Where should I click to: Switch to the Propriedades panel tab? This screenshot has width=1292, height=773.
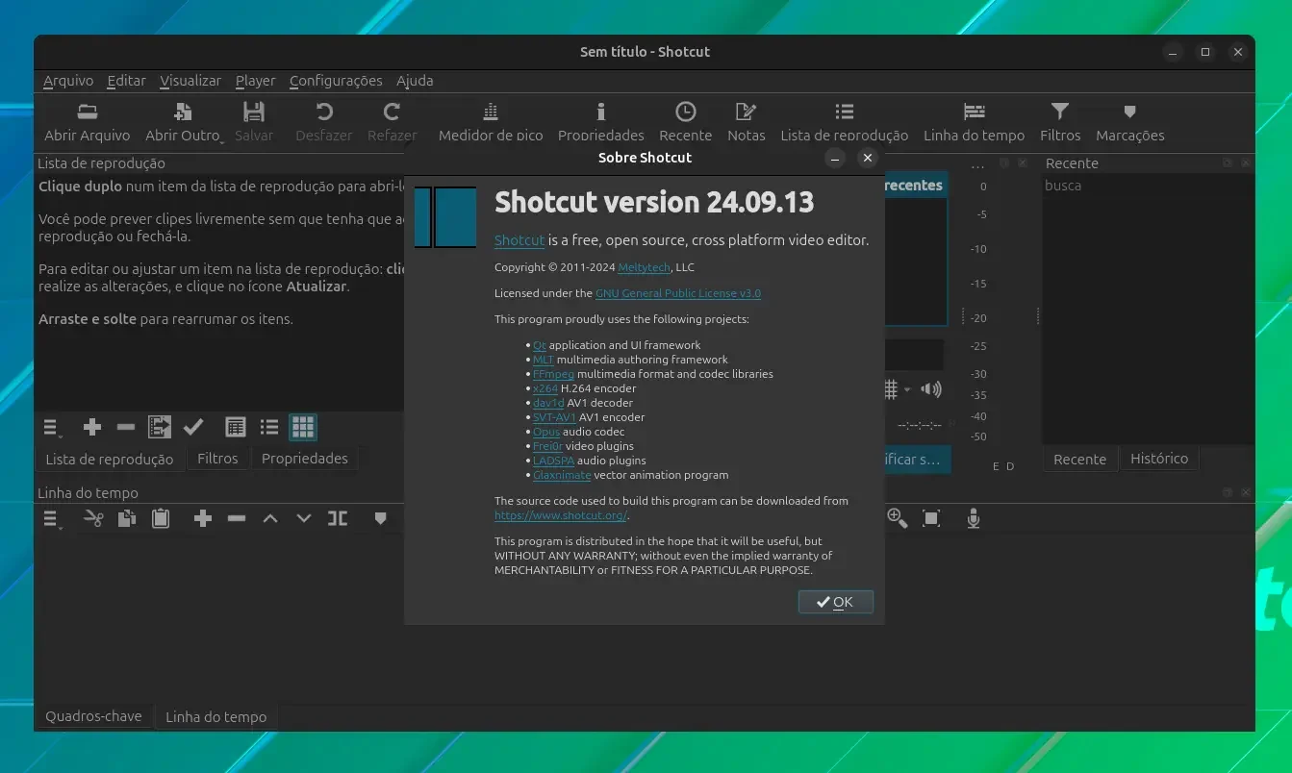pyautogui.click(x=304, y=459)
